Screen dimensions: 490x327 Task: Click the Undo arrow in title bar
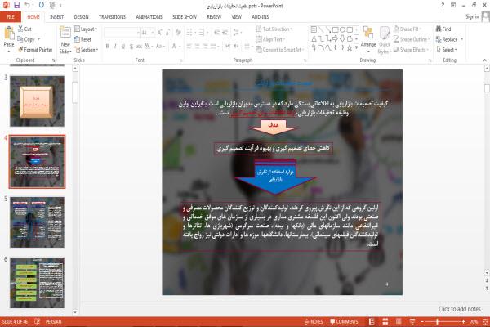point(28,5)
